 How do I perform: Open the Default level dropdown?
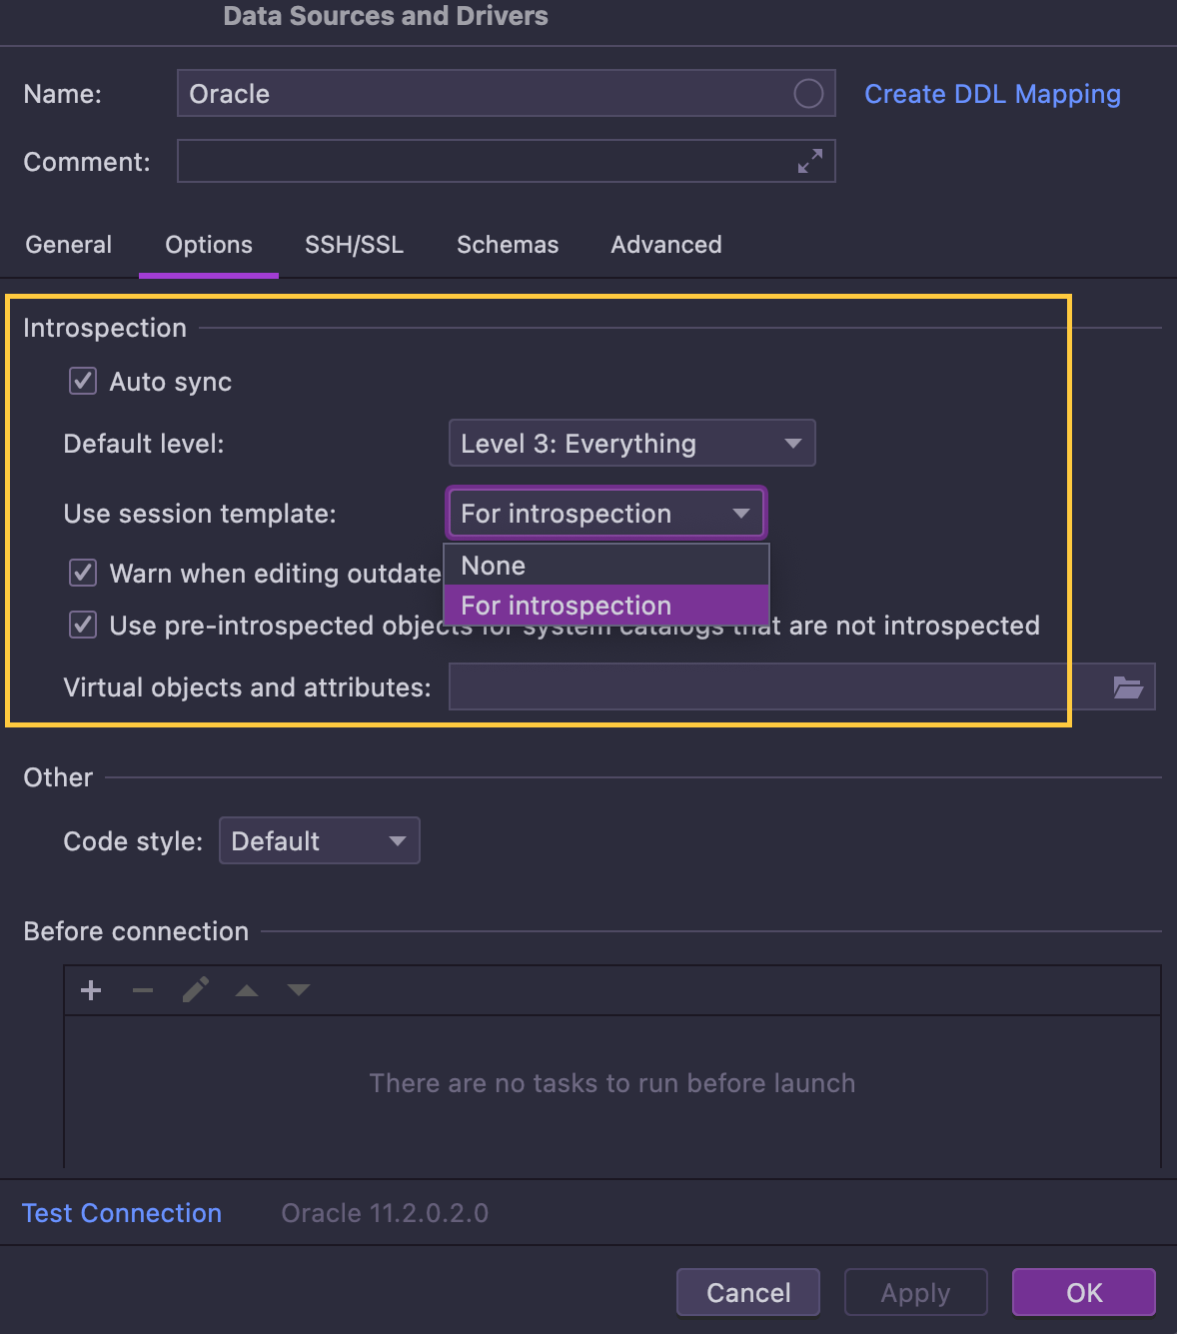631,444
